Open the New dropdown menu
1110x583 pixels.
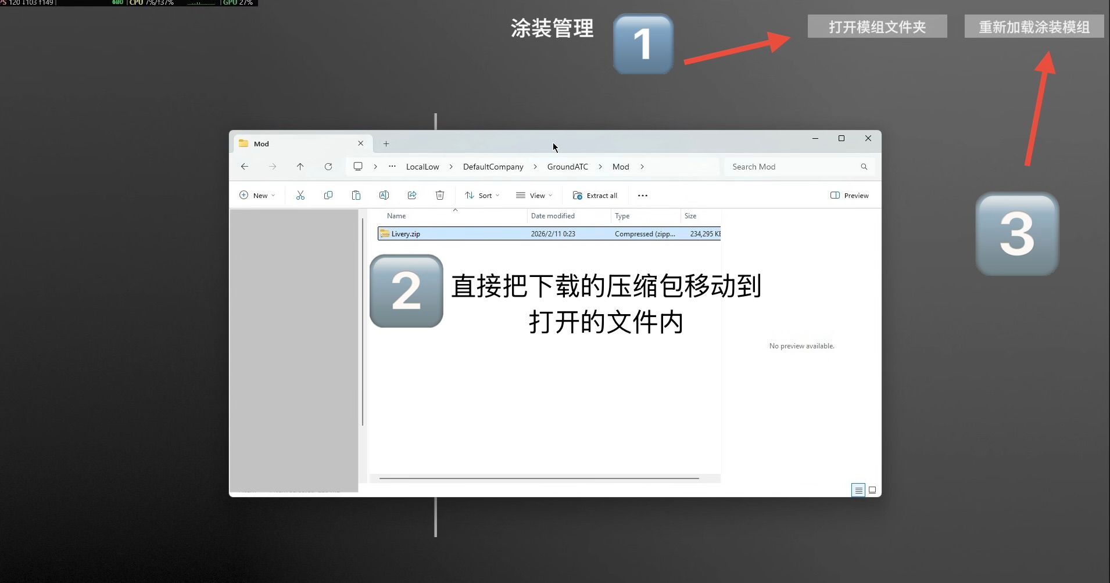(257, 196)
